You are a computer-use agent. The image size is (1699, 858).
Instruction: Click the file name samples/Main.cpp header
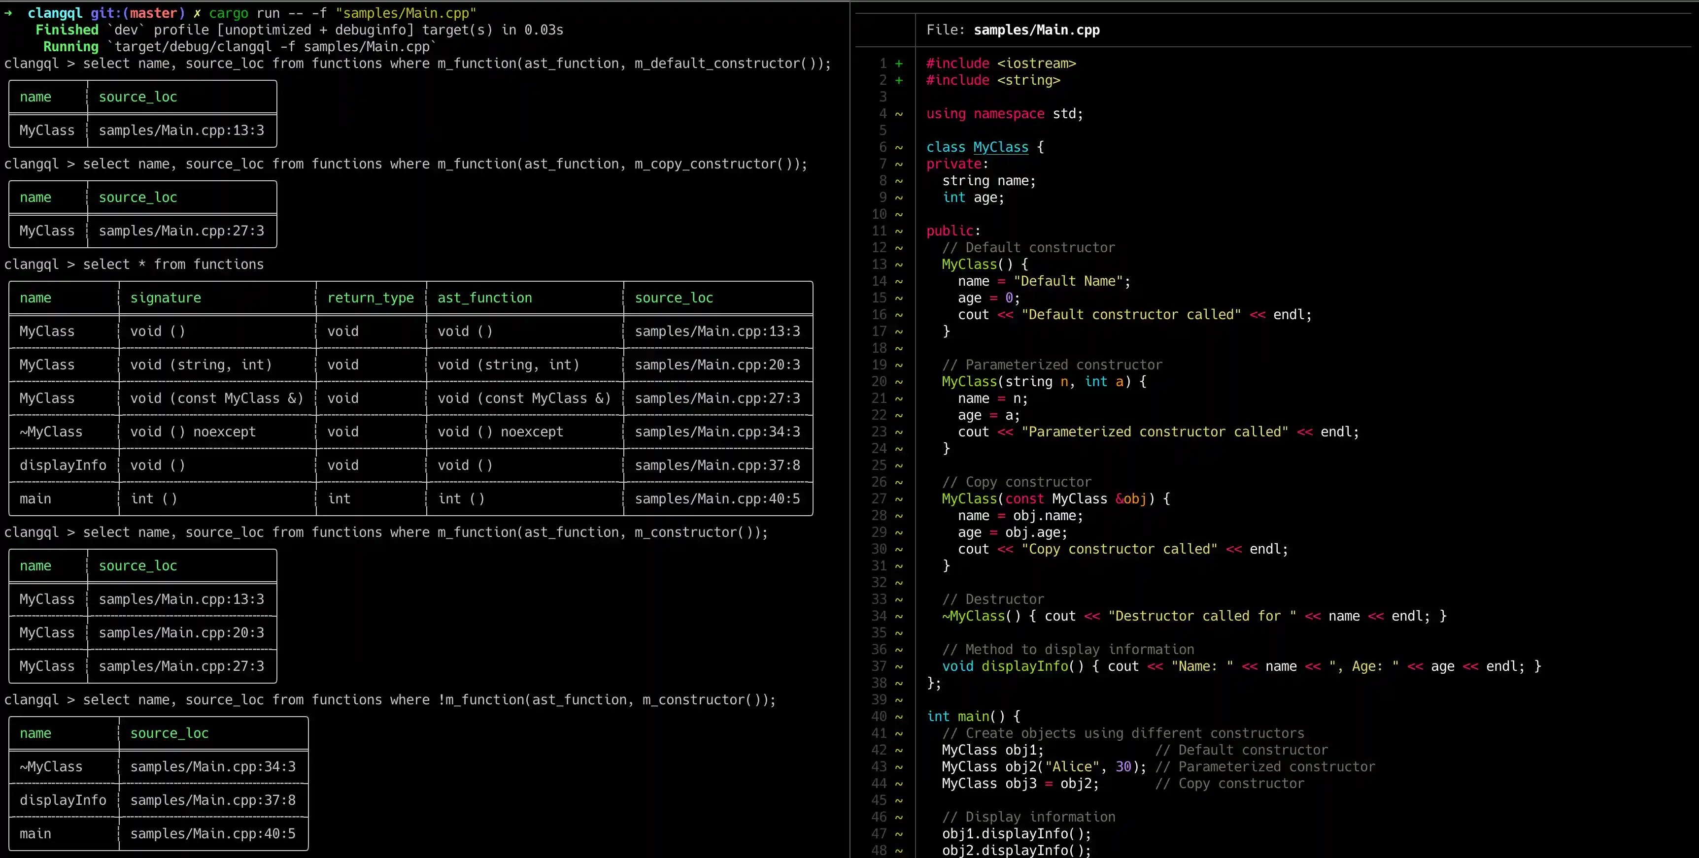1036,30
